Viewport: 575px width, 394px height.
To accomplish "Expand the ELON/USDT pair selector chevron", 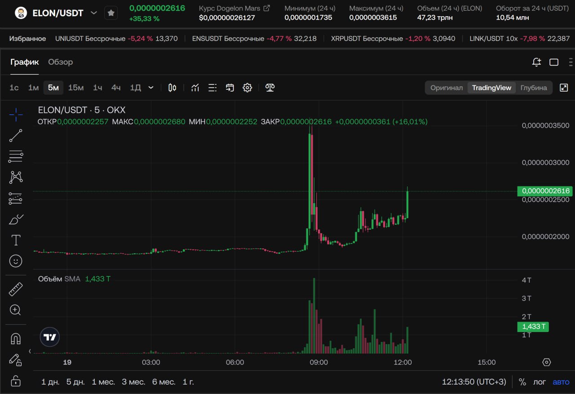I will 93,13.
